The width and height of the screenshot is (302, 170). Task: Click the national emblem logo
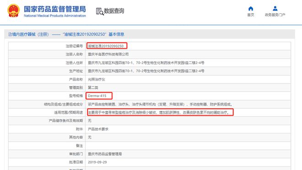click(13, 11)
